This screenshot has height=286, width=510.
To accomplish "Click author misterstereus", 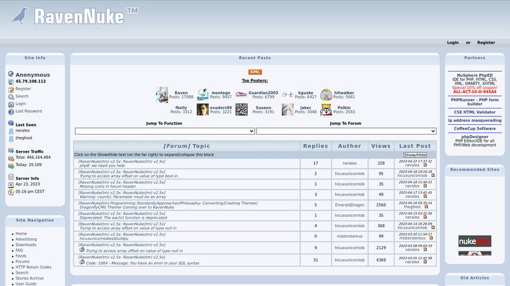I will [x=350, y=236].
